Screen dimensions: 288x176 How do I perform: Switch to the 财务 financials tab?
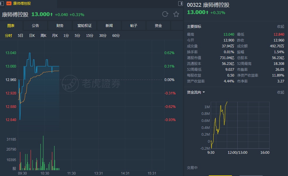60,26
